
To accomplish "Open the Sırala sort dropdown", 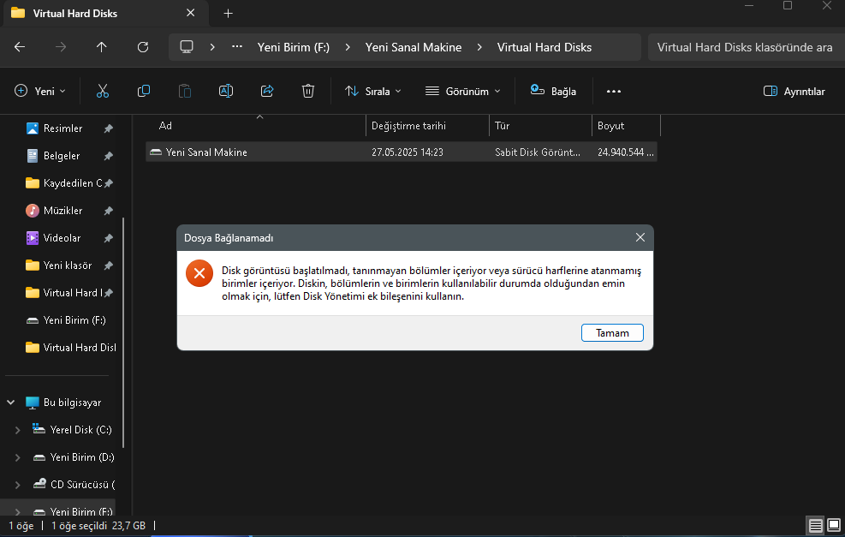I will point(372,91).
